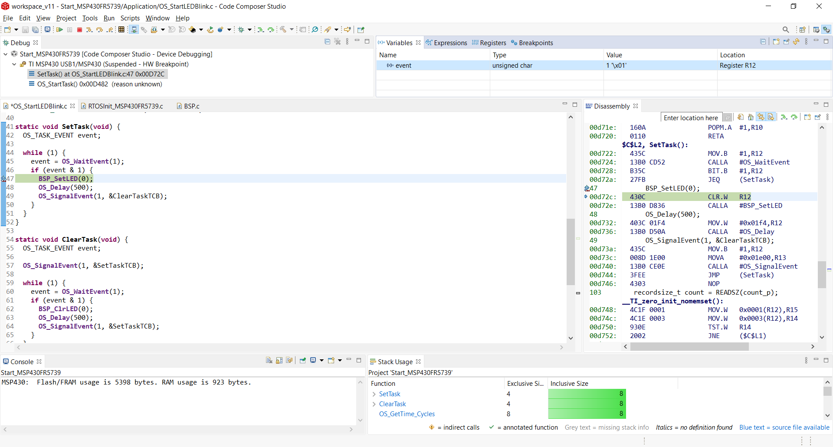
Task: Click the source editor vertical scrollbar thumb
Action: [571, 252]
